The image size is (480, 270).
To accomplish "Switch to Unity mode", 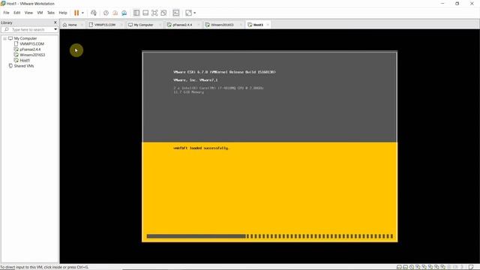I will [163, 13].
